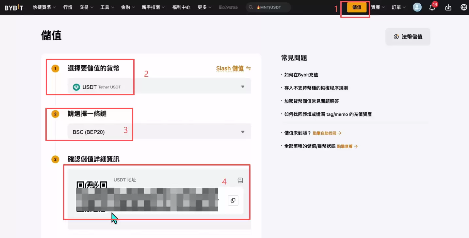Screen dimensions: 469x238
Task: Click 點擊自助找回 recovery link
Action: point(324,133)
